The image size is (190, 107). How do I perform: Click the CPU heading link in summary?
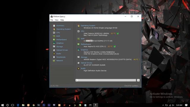(83, 31)
